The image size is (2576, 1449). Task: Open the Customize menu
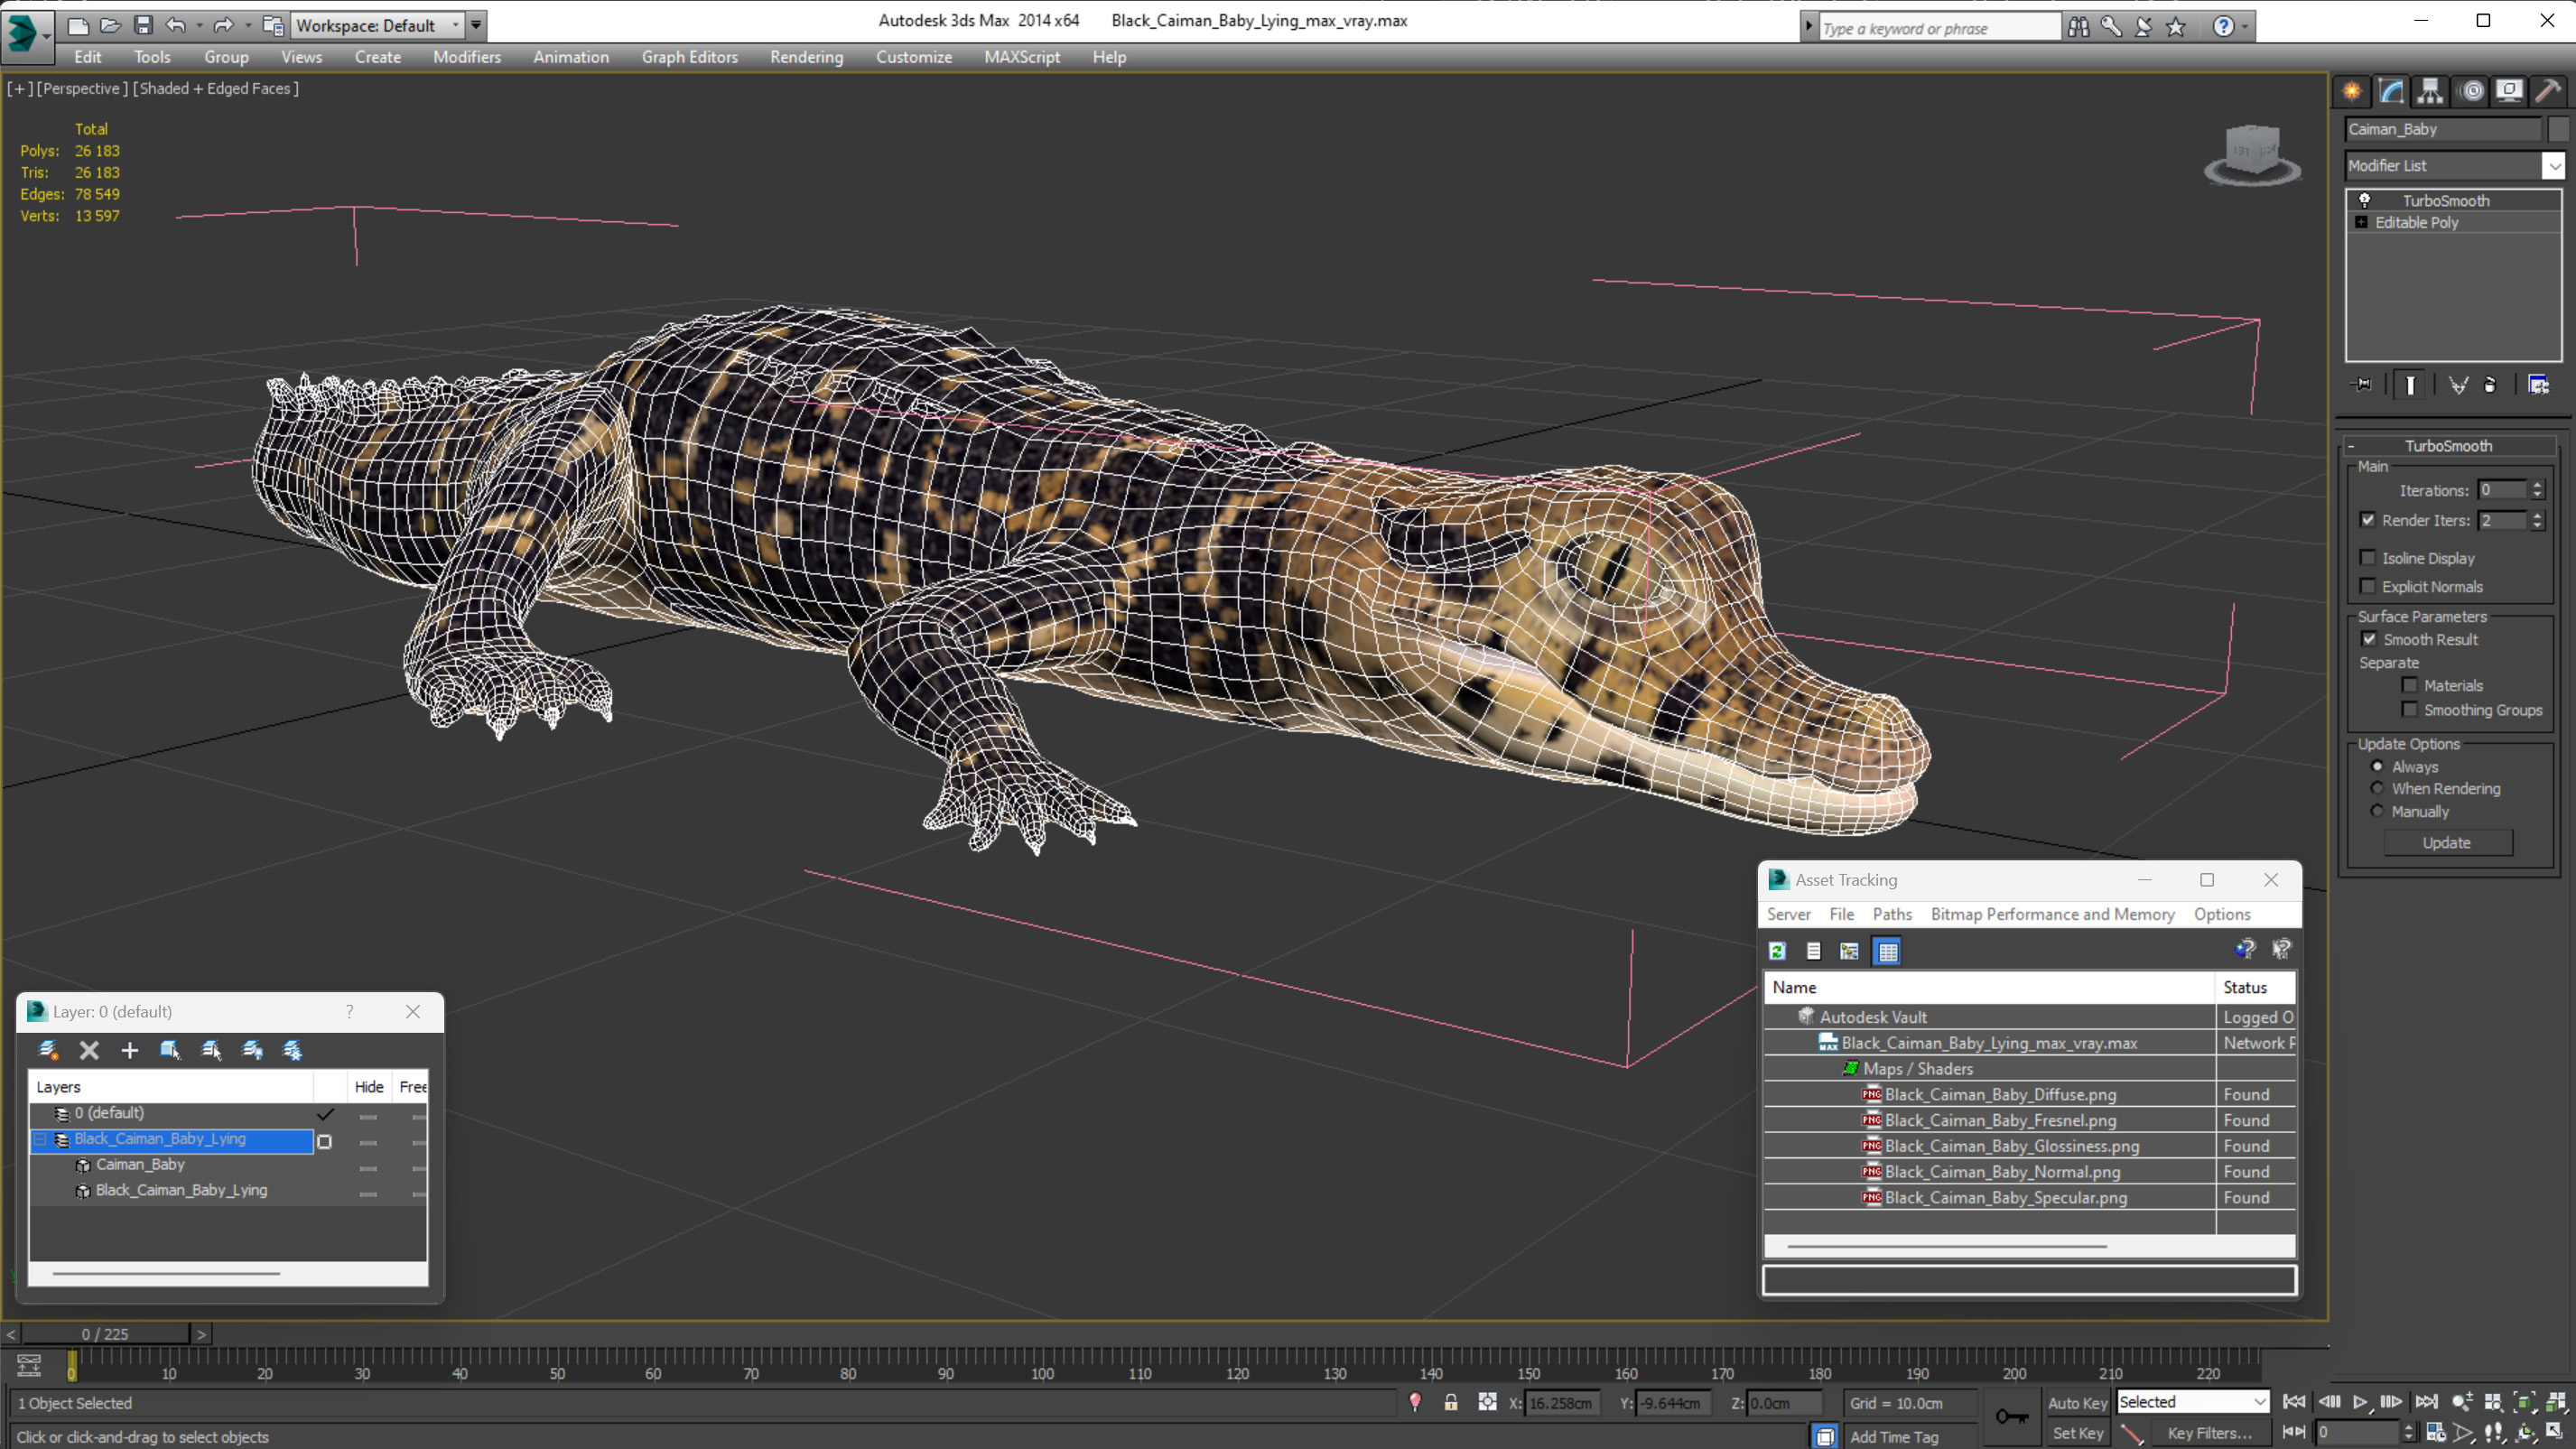tap(914, 57)
